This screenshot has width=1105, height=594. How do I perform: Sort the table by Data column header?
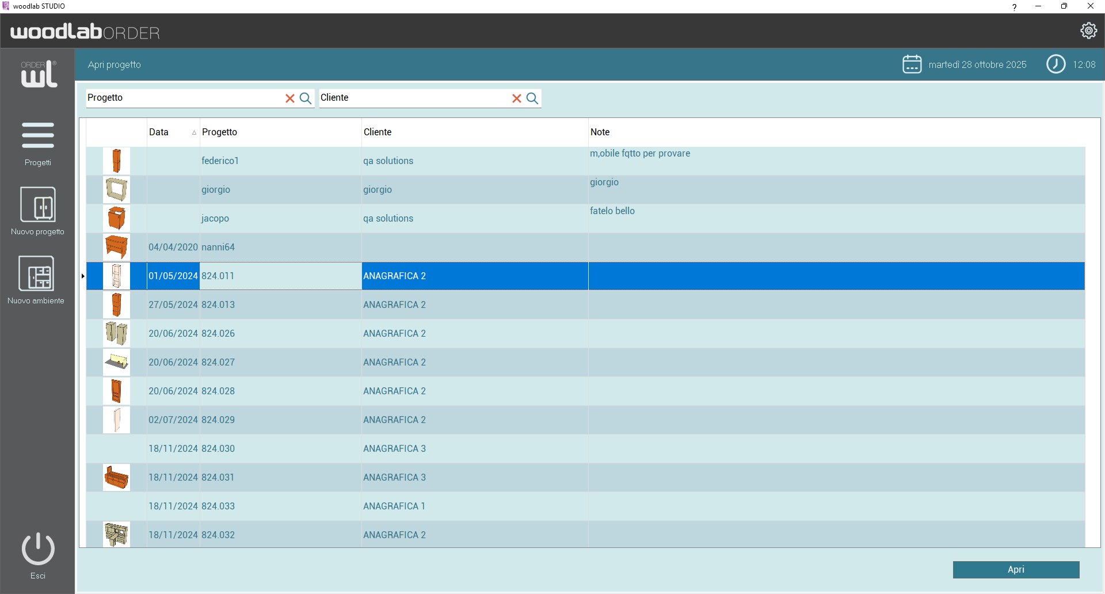tap(159, 132)
